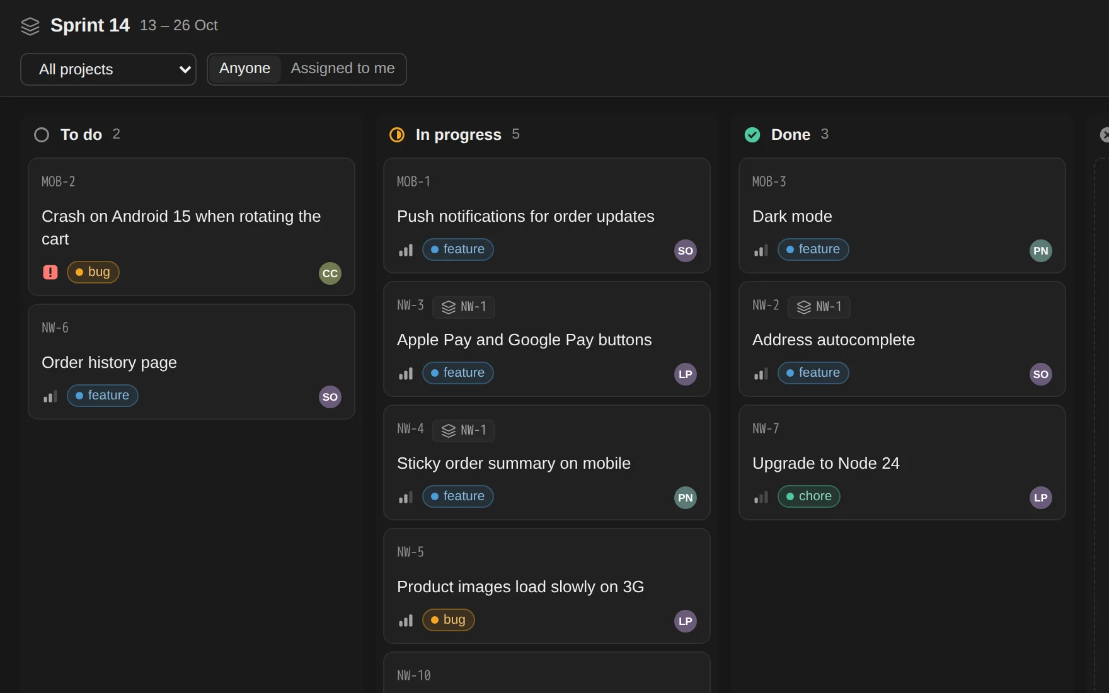The width and height of the screenshot is (1109, 693).
Task: Click the feature label on Apple Pay card
Action: tap(458, 373)
